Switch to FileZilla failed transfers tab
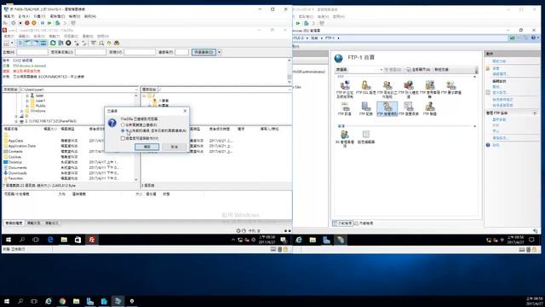This screenshot has height=307, width=545. [34, 223]
